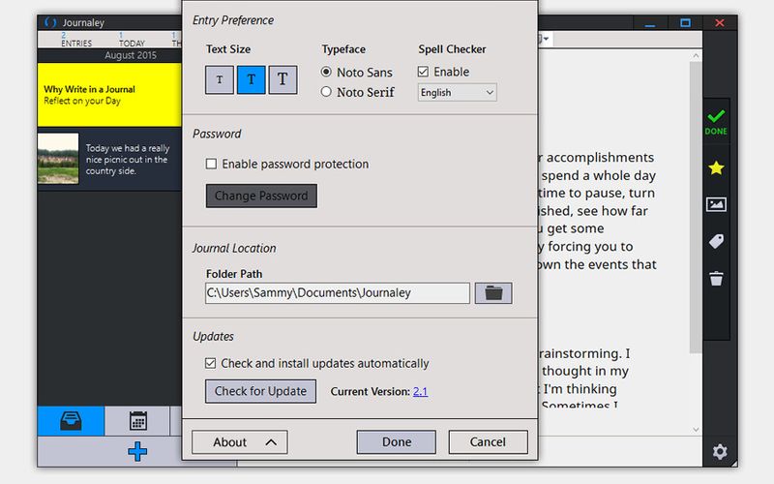
Task: Delete entry using the trash icon
Action: [x=716, y=279]
